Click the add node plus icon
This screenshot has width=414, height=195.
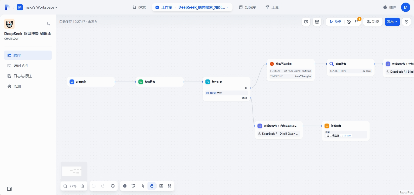[x=125, y=186]
